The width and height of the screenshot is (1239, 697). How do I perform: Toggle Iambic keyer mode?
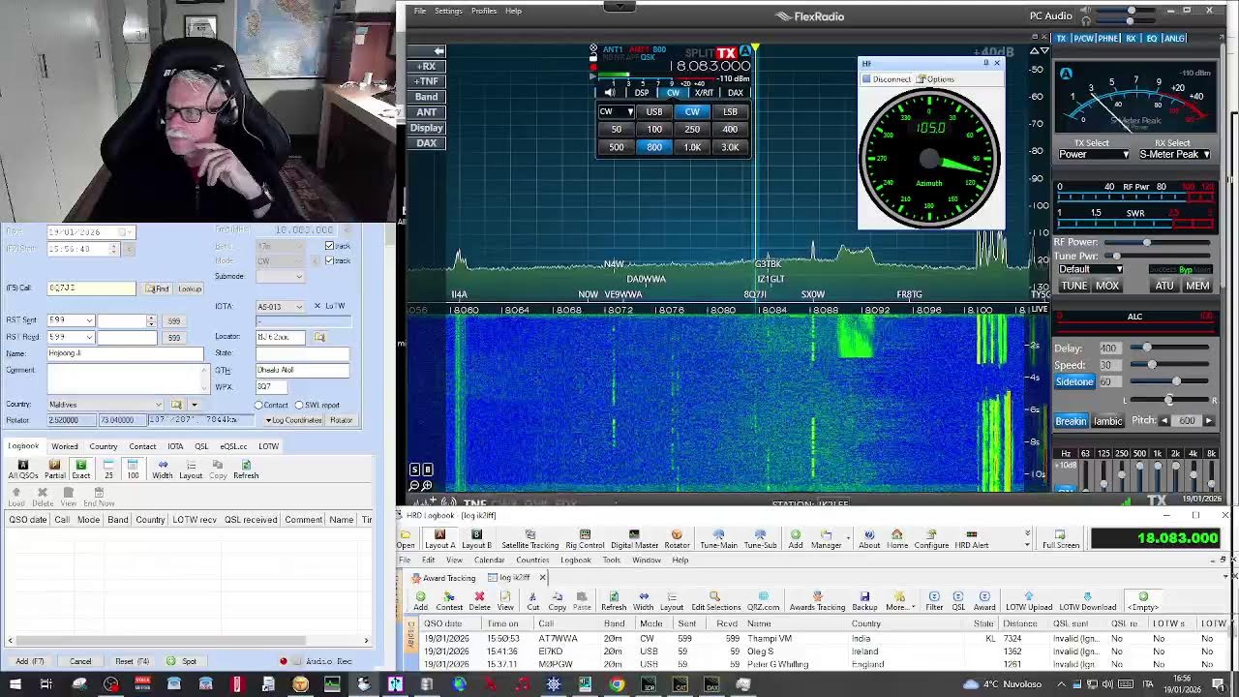1107,421
